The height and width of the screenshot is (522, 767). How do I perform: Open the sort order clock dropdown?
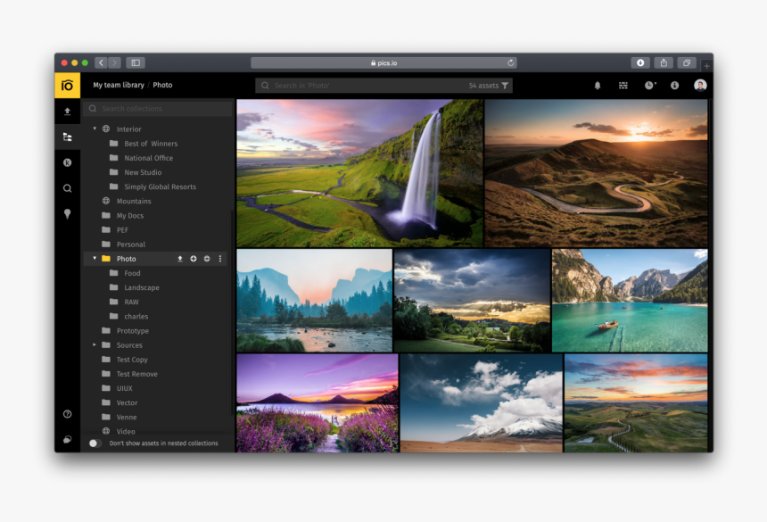[649, 86]
